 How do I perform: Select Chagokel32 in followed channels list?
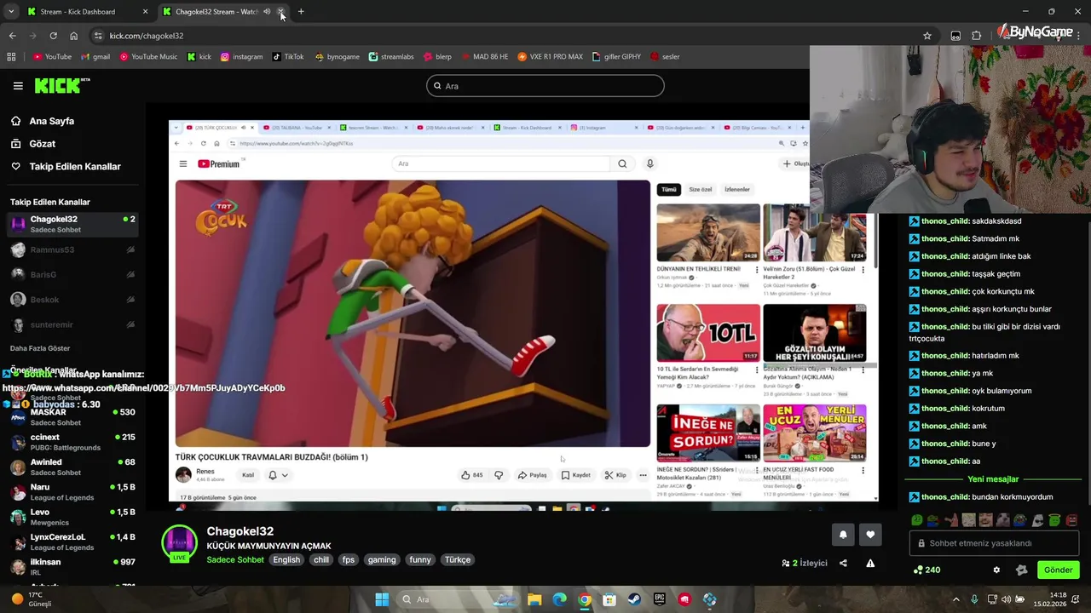72,224
